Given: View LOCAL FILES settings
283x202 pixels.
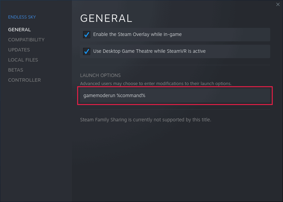Looking at the screenshot, I should 23,60.
